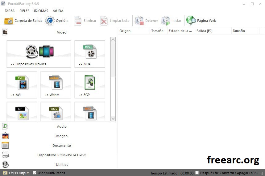Click the Detener stop icon

tap(139, 21)
